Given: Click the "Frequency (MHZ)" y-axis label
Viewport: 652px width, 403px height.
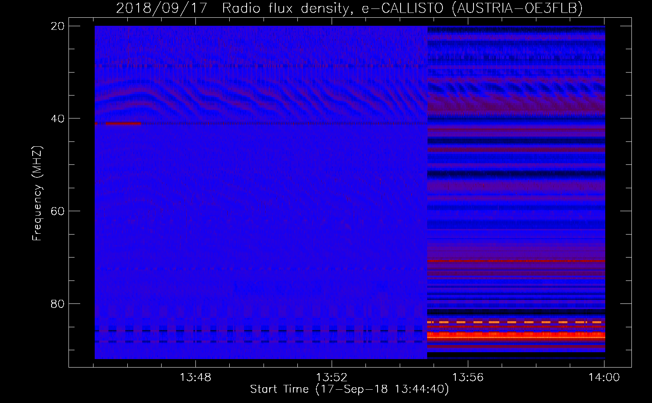Looking at the screenshot, I should click(37, 193).
